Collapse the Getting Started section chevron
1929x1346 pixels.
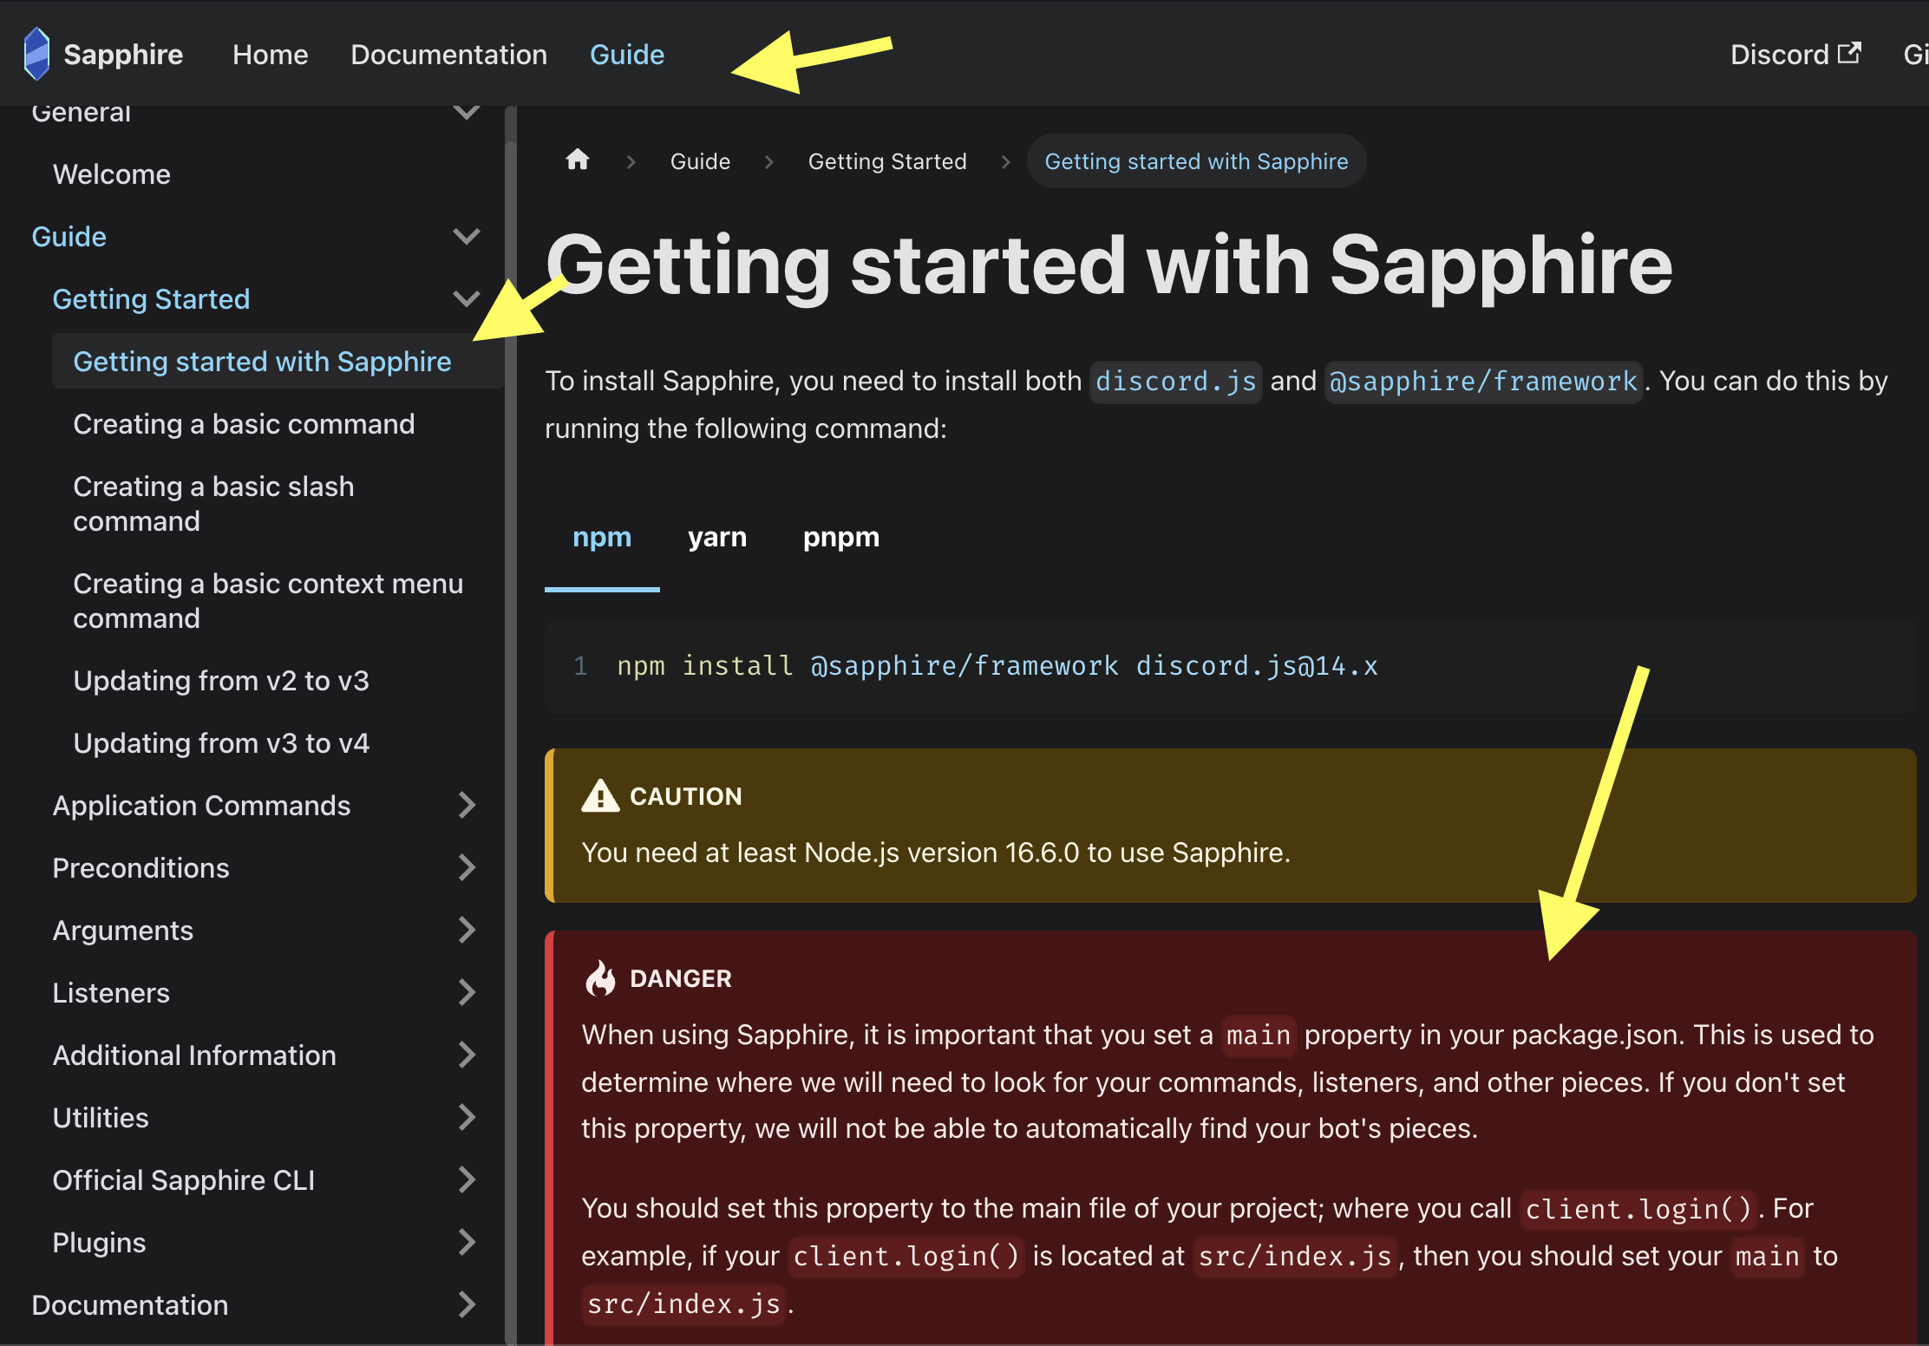point(467,299)
